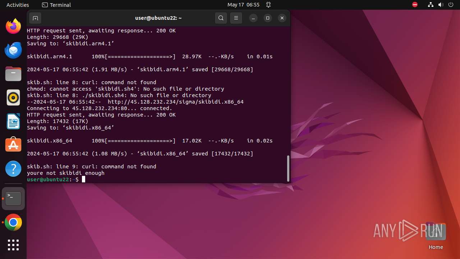The width and height of the screenshot is (460, 259).
Task: Open LibreOffice Writer from dock
Action: pos(13,121)
